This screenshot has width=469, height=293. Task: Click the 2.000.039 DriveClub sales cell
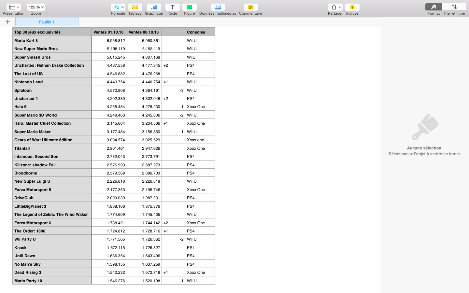(x=109, y=198)
